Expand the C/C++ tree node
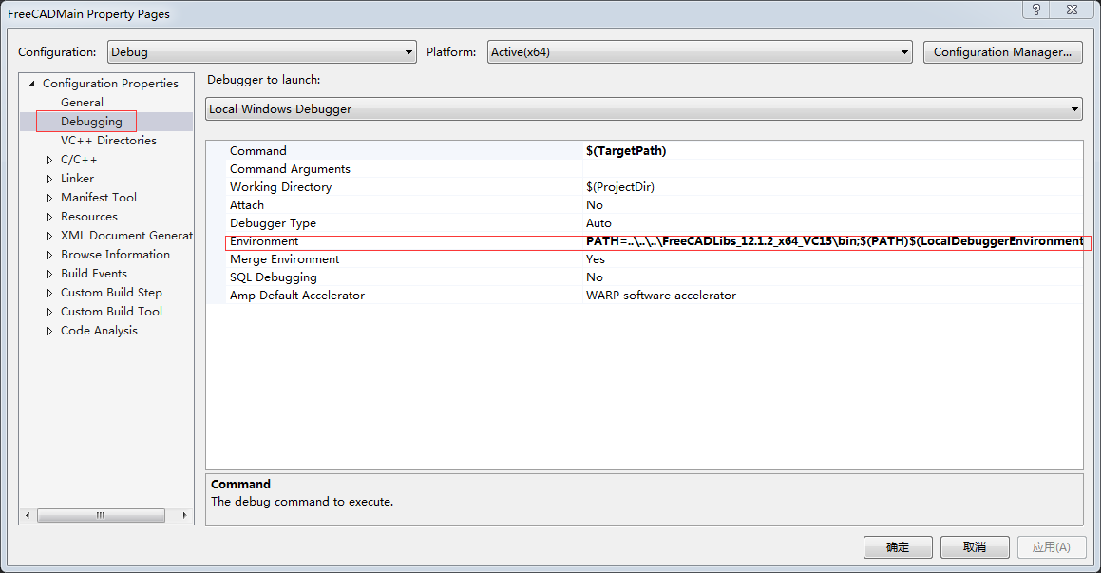This screenshot has width=1101, height=573. click(49, 160)
